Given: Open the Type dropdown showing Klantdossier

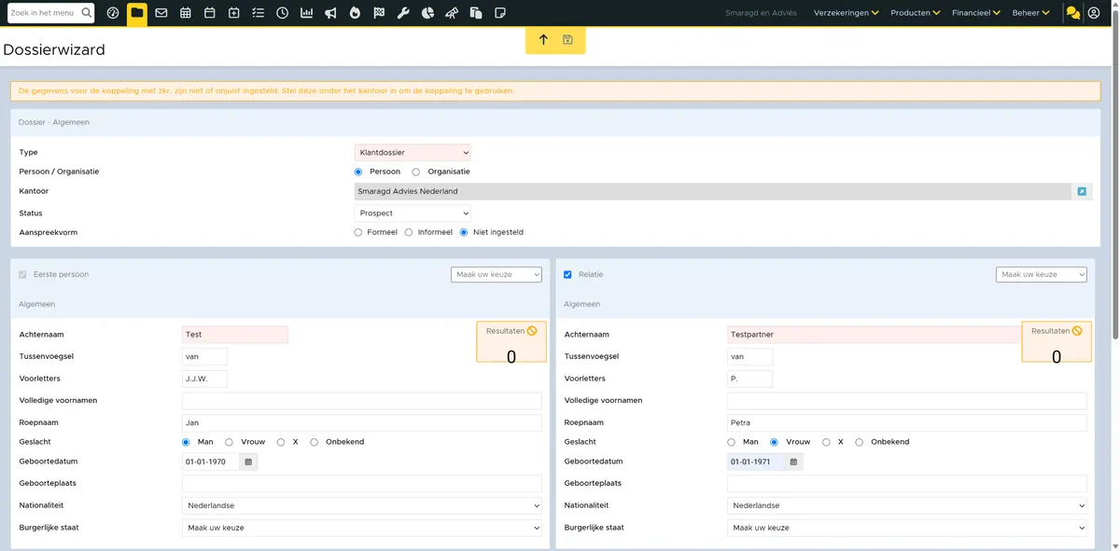Looking at the screenshot, I should 413,153.
